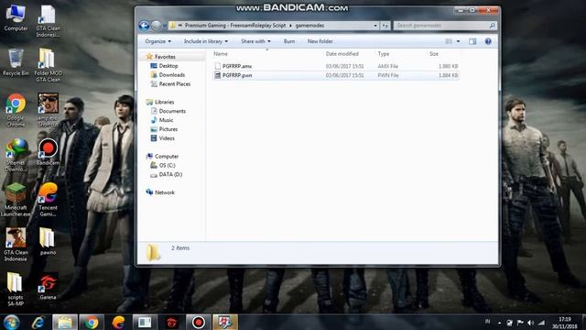Sort files by Size column
Viewport: 586px width, 330px height.
433,54
